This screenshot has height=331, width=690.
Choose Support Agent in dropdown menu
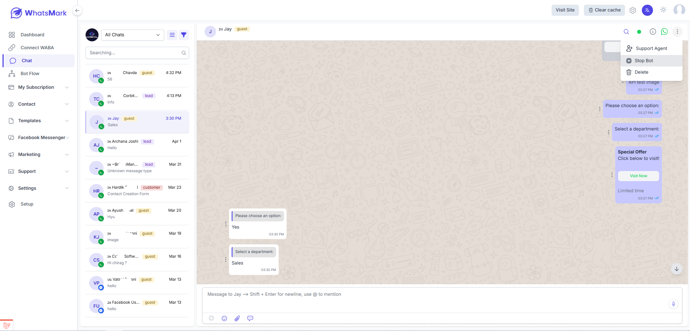pyautogui.click(x=652, y=49)
